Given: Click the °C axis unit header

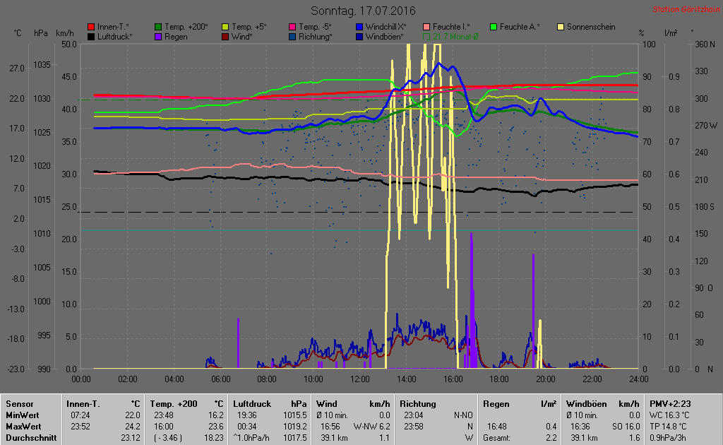Looking at the screenshot, I should tap(18, 33).
